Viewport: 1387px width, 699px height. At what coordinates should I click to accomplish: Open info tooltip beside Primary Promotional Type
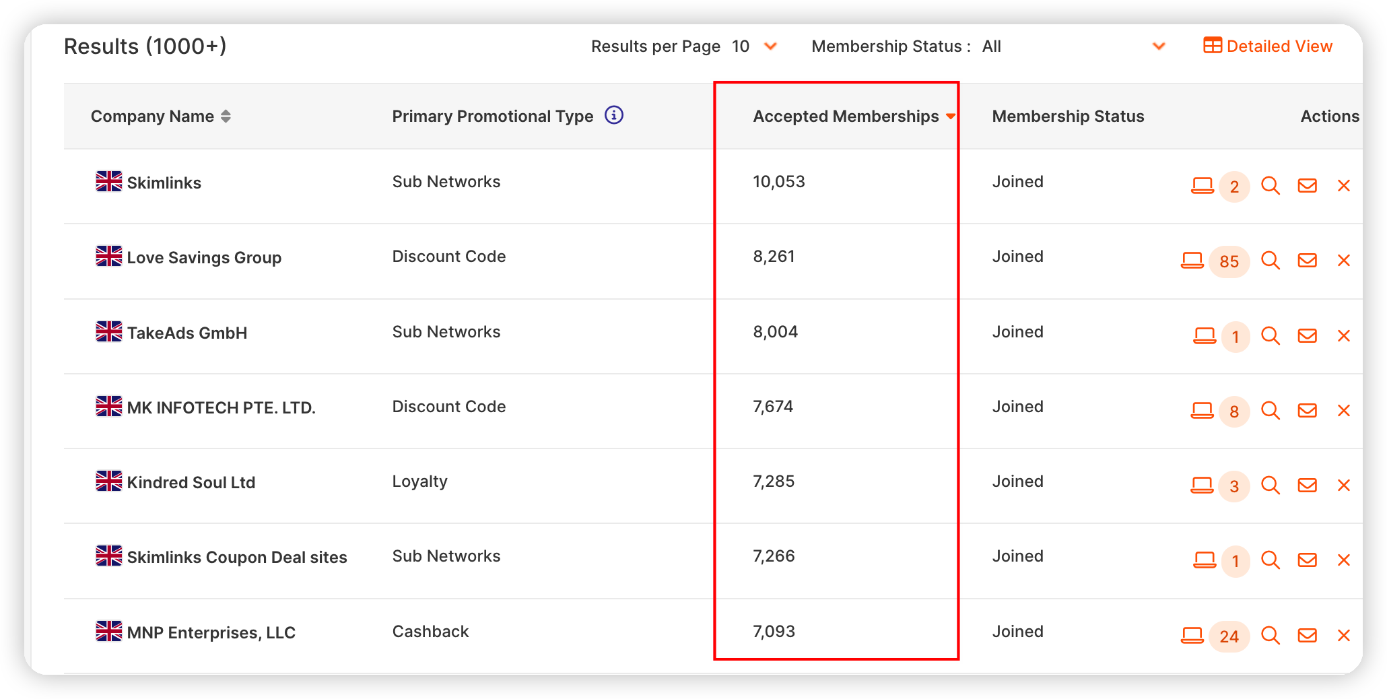[x=613, y=115]
